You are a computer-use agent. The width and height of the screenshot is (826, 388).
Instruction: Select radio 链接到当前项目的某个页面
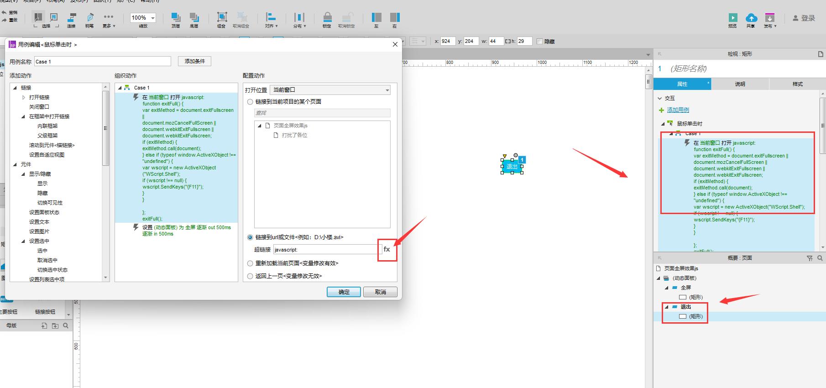tap(250, 102)
